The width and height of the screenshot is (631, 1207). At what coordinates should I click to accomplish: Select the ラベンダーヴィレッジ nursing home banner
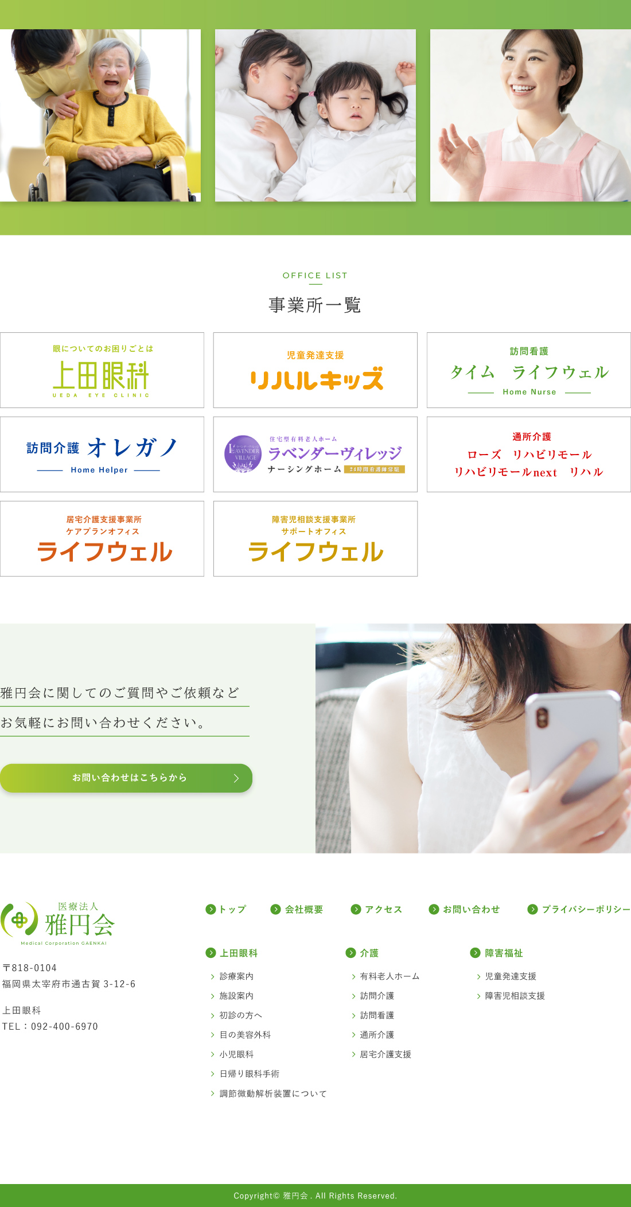click(x=315, y=455)
